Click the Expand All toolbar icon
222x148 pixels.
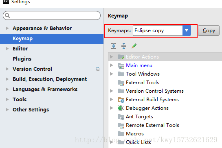[x=114, y=46]
